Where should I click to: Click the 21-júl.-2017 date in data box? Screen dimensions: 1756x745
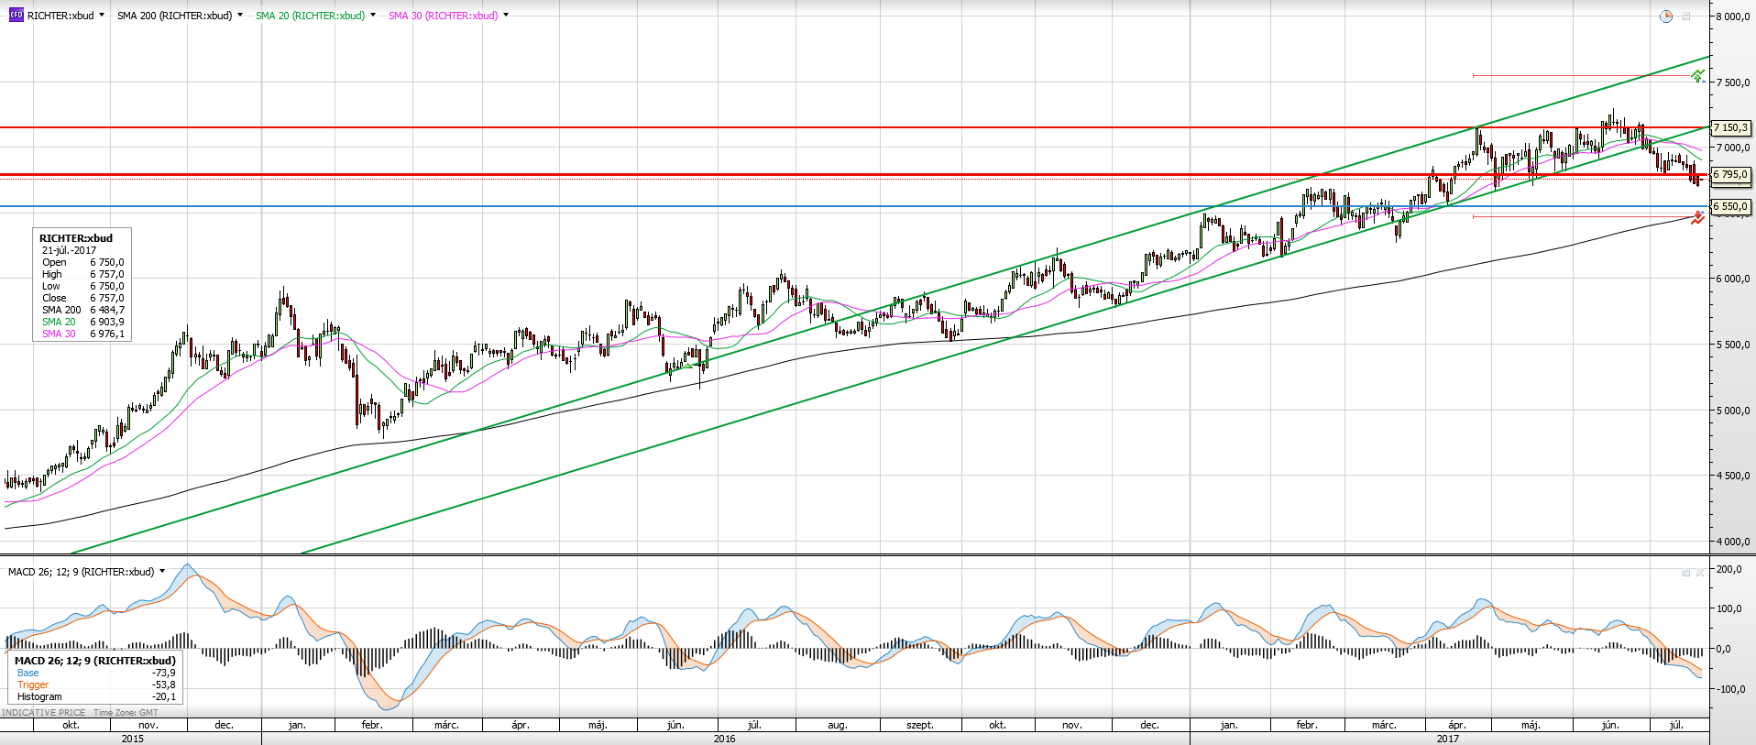(69, 250)
